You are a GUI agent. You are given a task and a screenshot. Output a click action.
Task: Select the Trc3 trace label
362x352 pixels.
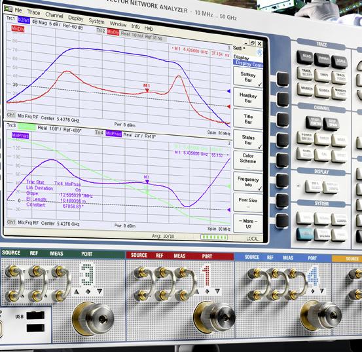(x=11, y=125)
